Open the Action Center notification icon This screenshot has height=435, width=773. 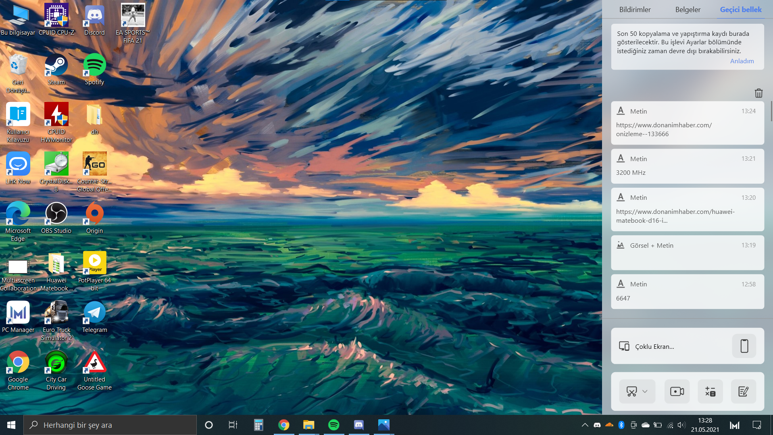757,425
